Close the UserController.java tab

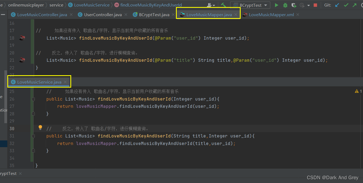(x=126, y=15)
